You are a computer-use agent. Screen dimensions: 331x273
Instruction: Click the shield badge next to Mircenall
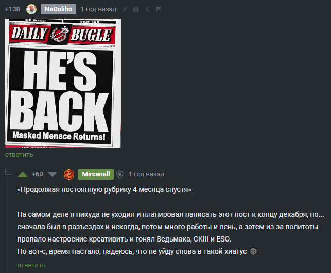point(120,174)
